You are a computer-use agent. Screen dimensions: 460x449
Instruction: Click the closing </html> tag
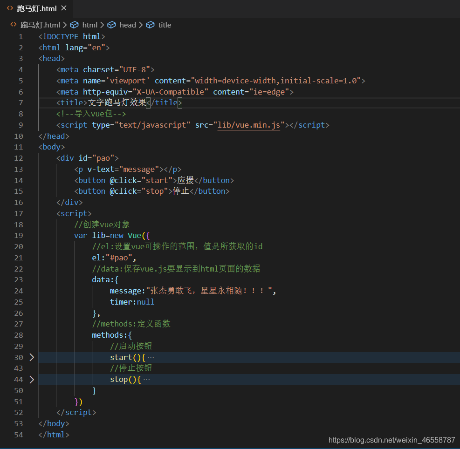[x=54, y=435]
